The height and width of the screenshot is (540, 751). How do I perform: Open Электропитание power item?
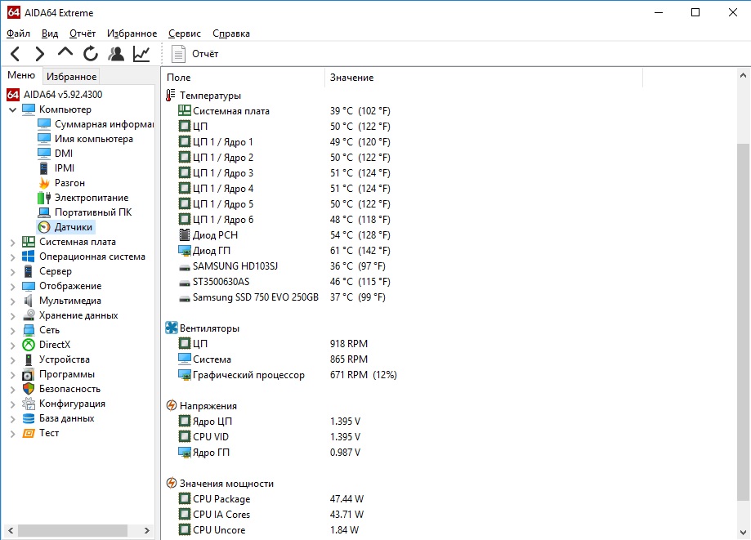(83, 198)
